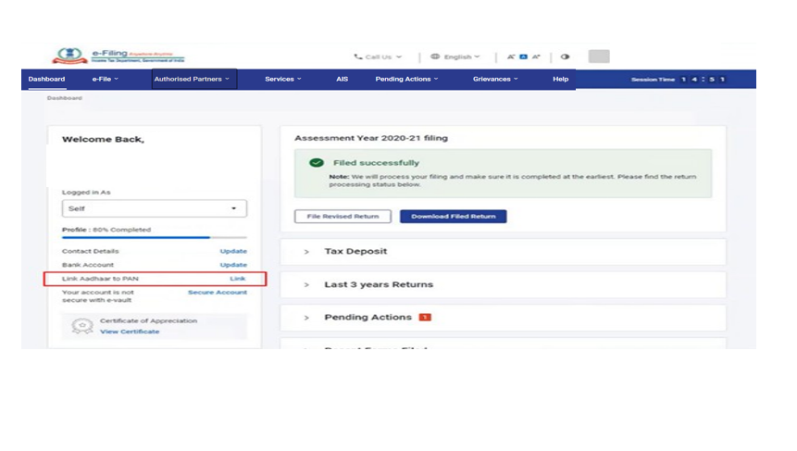The height and width of the screenshot is (451, 797).
Task: Decrease font size with A- icon
Action: [x=511, y=56]
